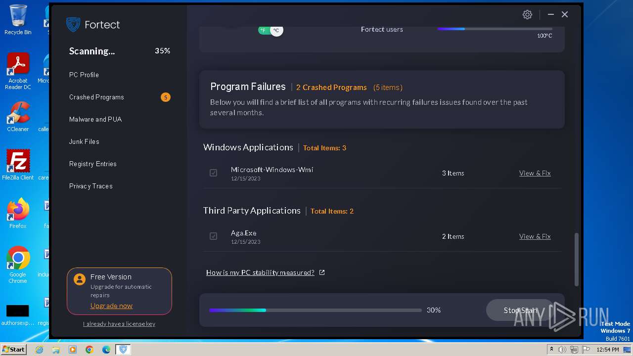Image resolution: width=633 pixels, height=356 pixels.
Task: Switch temperature unit to Fahrenheit
Action: 264,31
